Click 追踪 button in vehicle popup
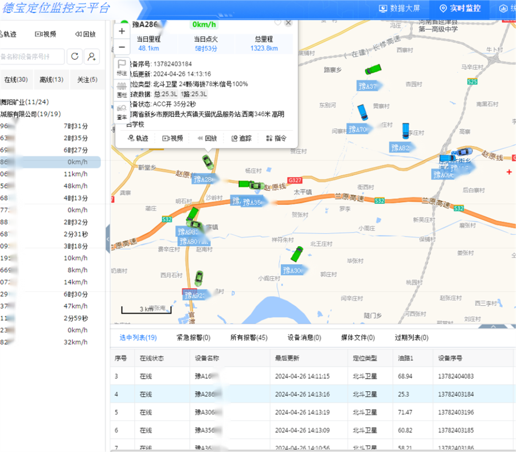The height and width of the screenshot is (452, 516). (x=241, y=138)
